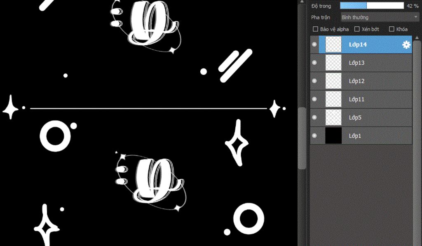Click the canvas vertical scrollbar thumb
The image size is (422, 246).
302,138
